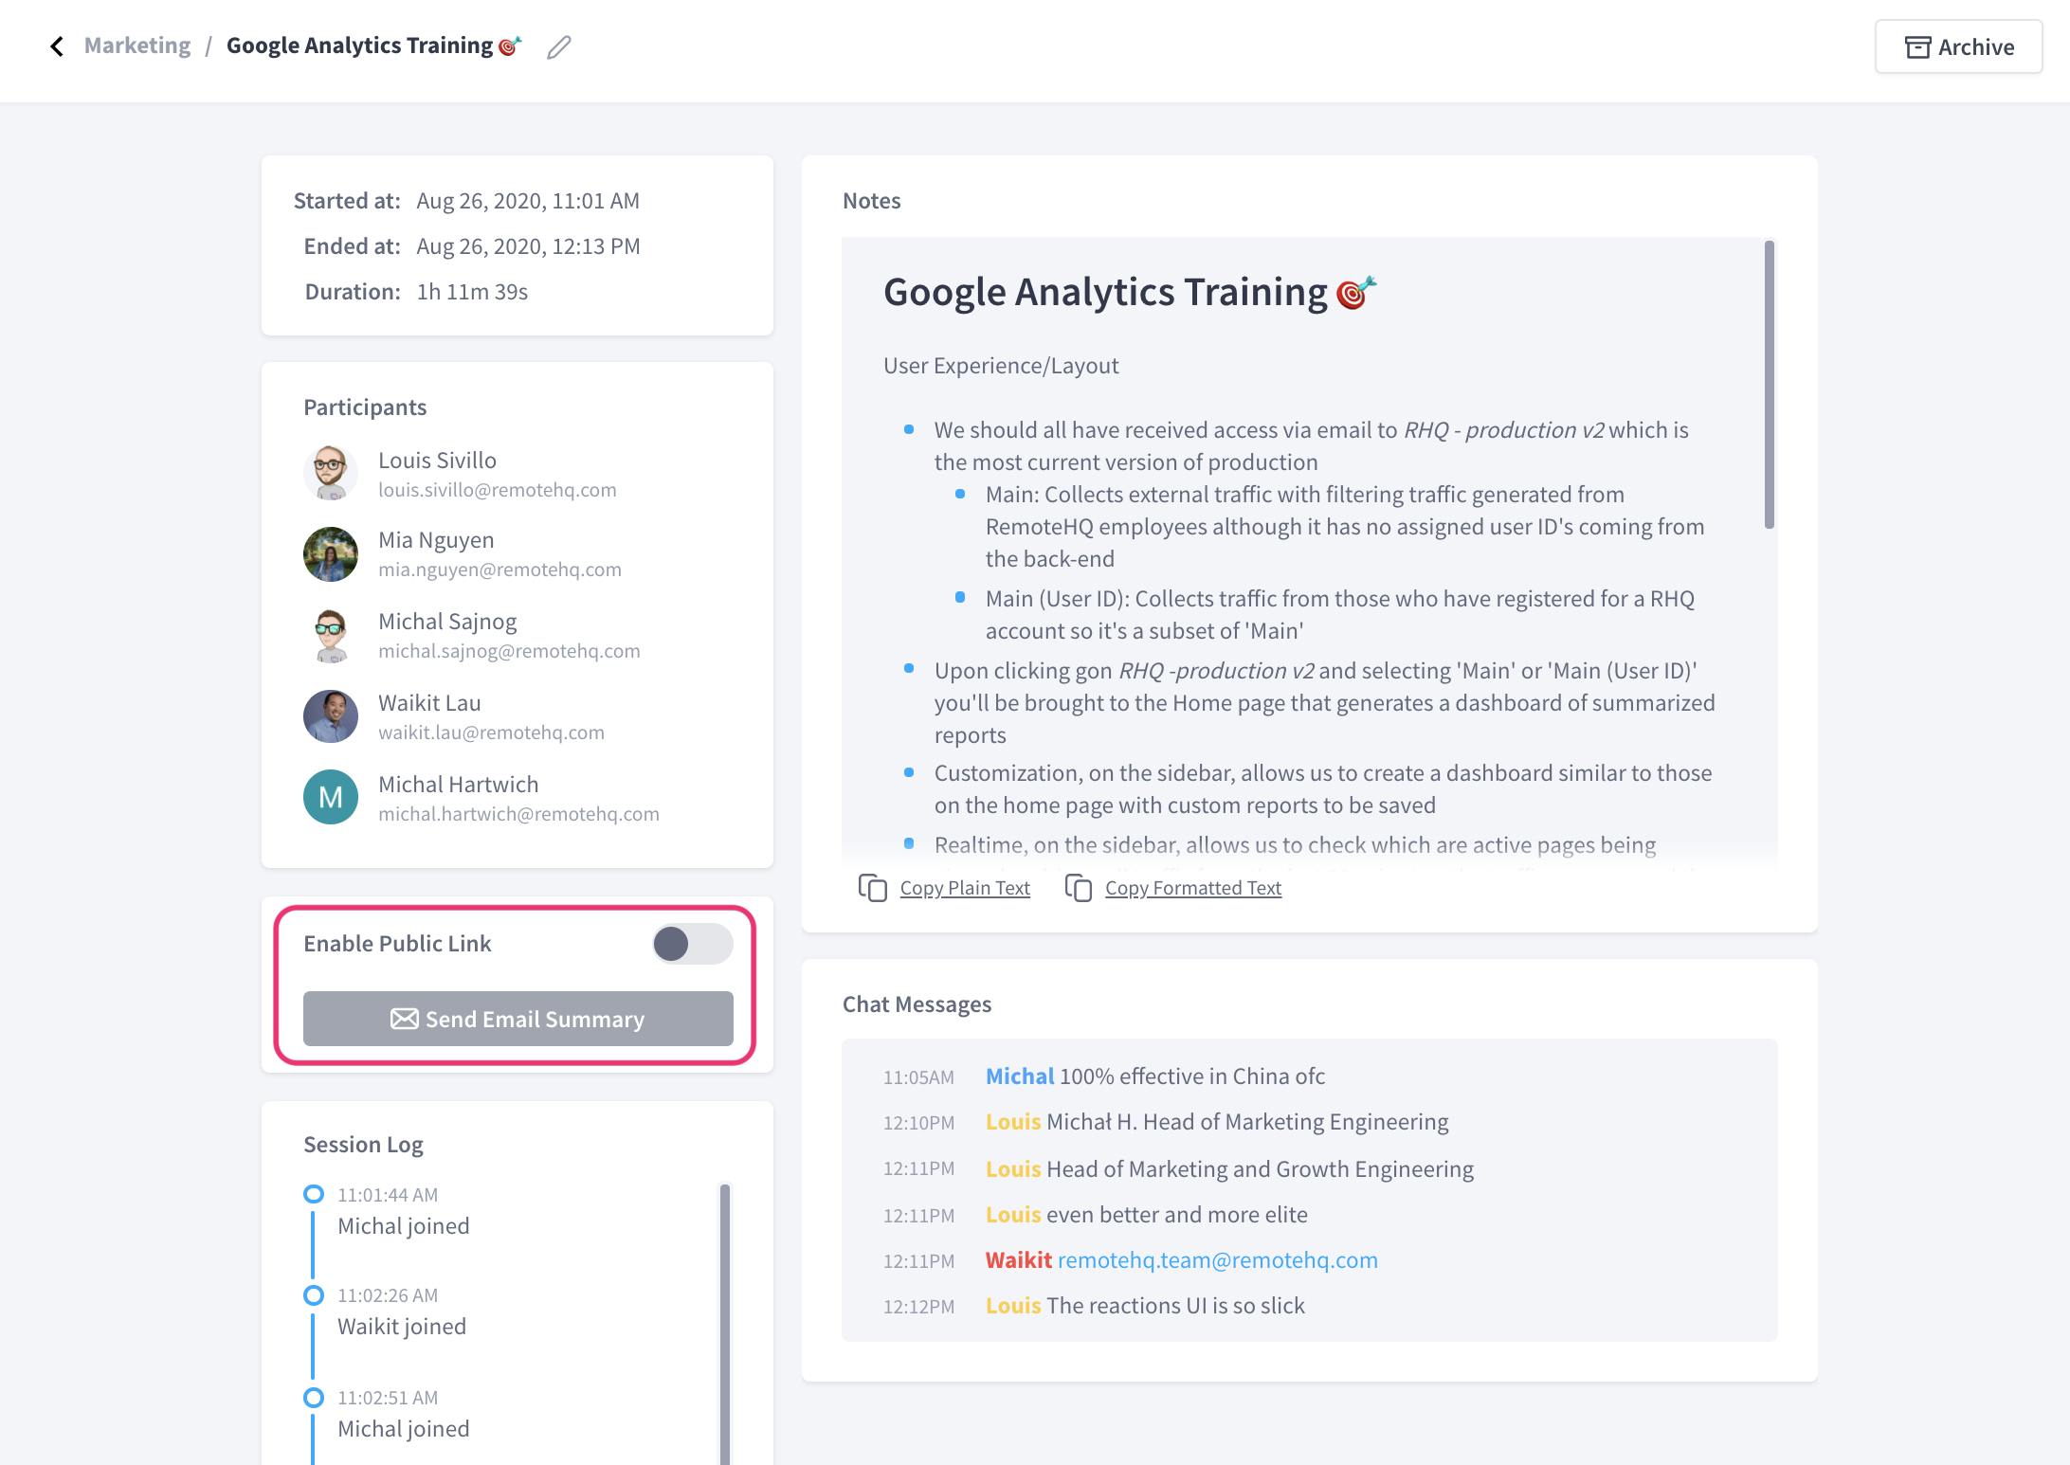Click the michal.hartwich@remotehq.com email text

tap(519, 814)
